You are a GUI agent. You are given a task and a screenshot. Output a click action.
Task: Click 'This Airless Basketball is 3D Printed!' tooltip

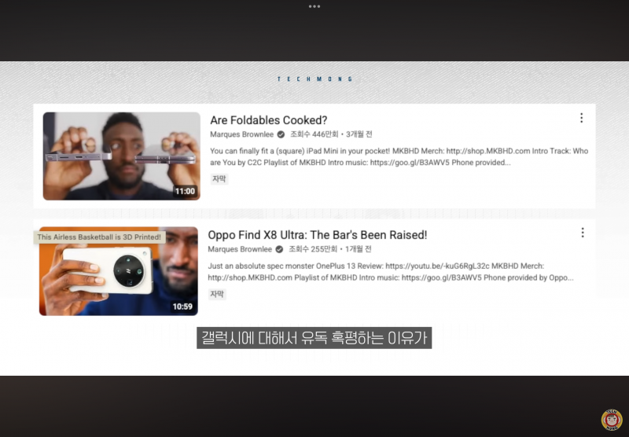99,237
